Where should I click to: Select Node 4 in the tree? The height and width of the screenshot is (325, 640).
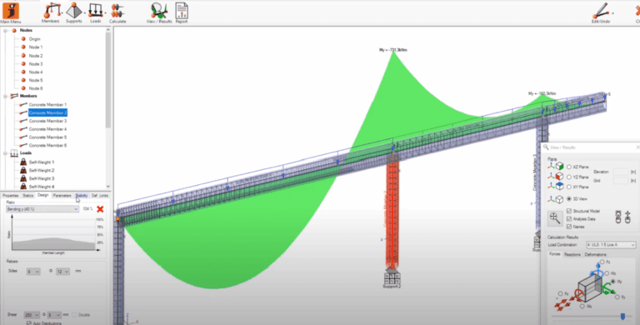pos(36,72)
